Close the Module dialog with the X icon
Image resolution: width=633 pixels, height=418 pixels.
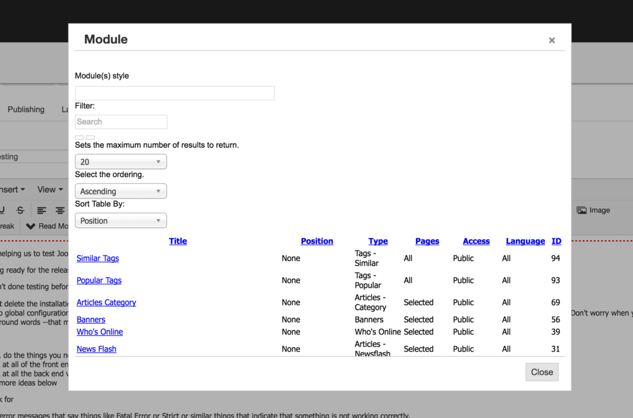551,40
